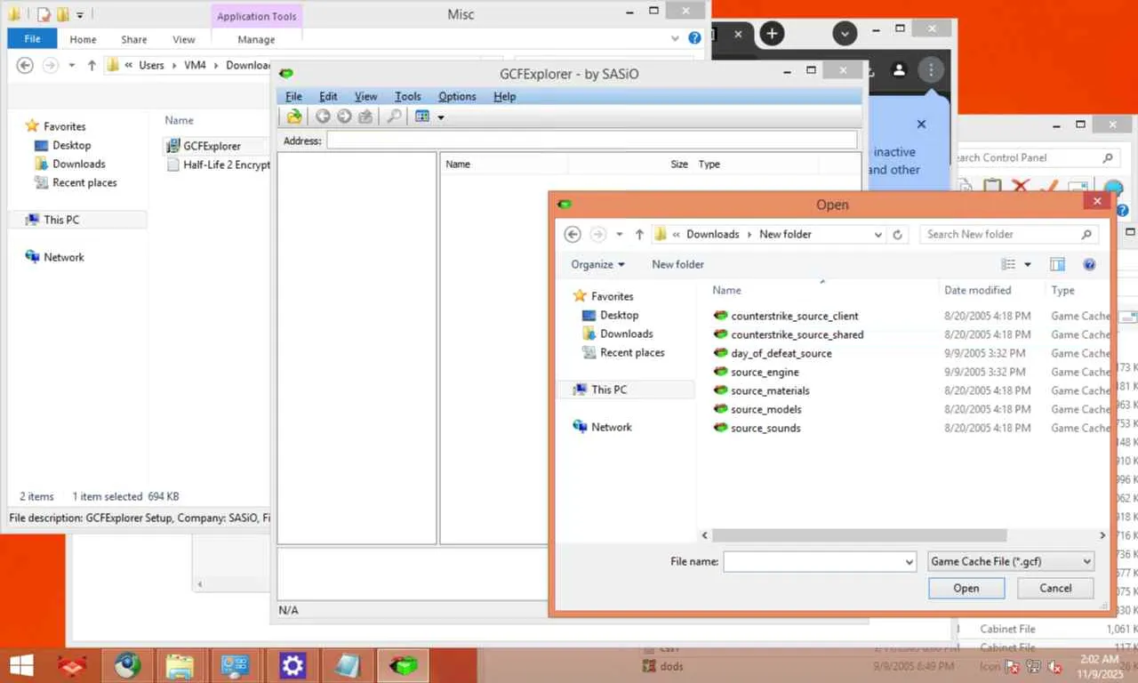Viewport: 1138px width, 683px height.
Task: Open the View menu in GCFExplorer
Action: pyautogui.click(x=365, y=96)
